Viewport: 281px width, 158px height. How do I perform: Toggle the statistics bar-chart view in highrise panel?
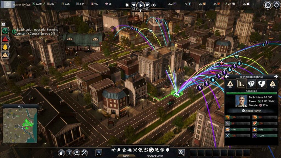tap(241, 84)
